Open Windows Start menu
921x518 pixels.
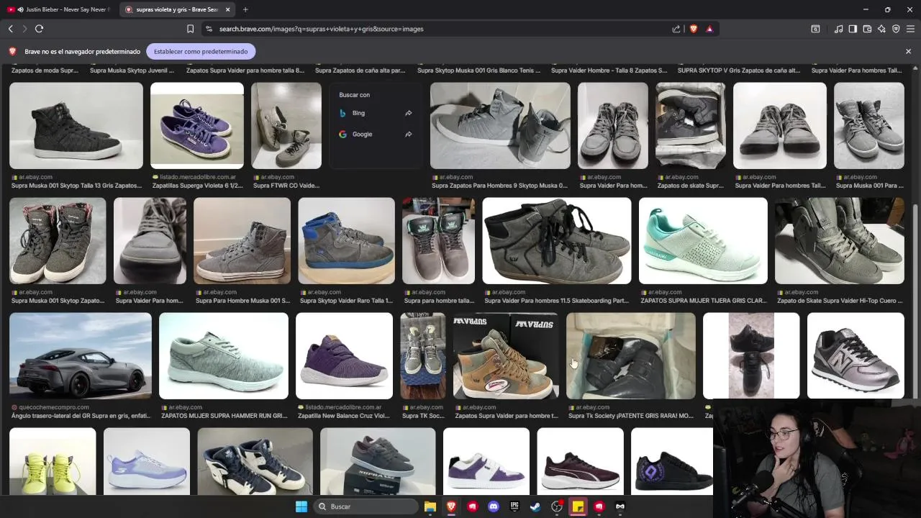click(x=301, y=506)
